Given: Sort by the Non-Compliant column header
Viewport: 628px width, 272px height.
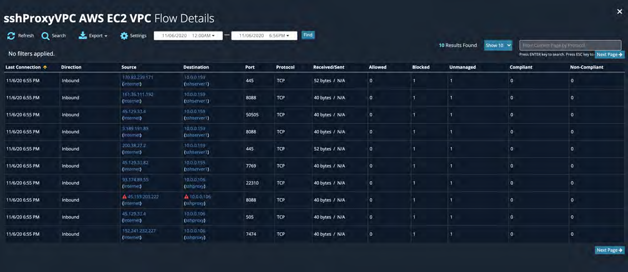Looking at the screenshot, I should coord(586,67).
